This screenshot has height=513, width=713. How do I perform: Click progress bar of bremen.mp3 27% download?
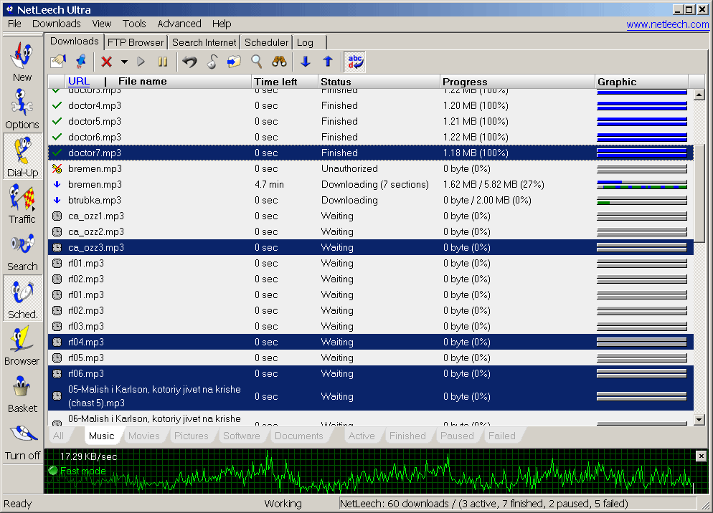[x=641, y=184]
